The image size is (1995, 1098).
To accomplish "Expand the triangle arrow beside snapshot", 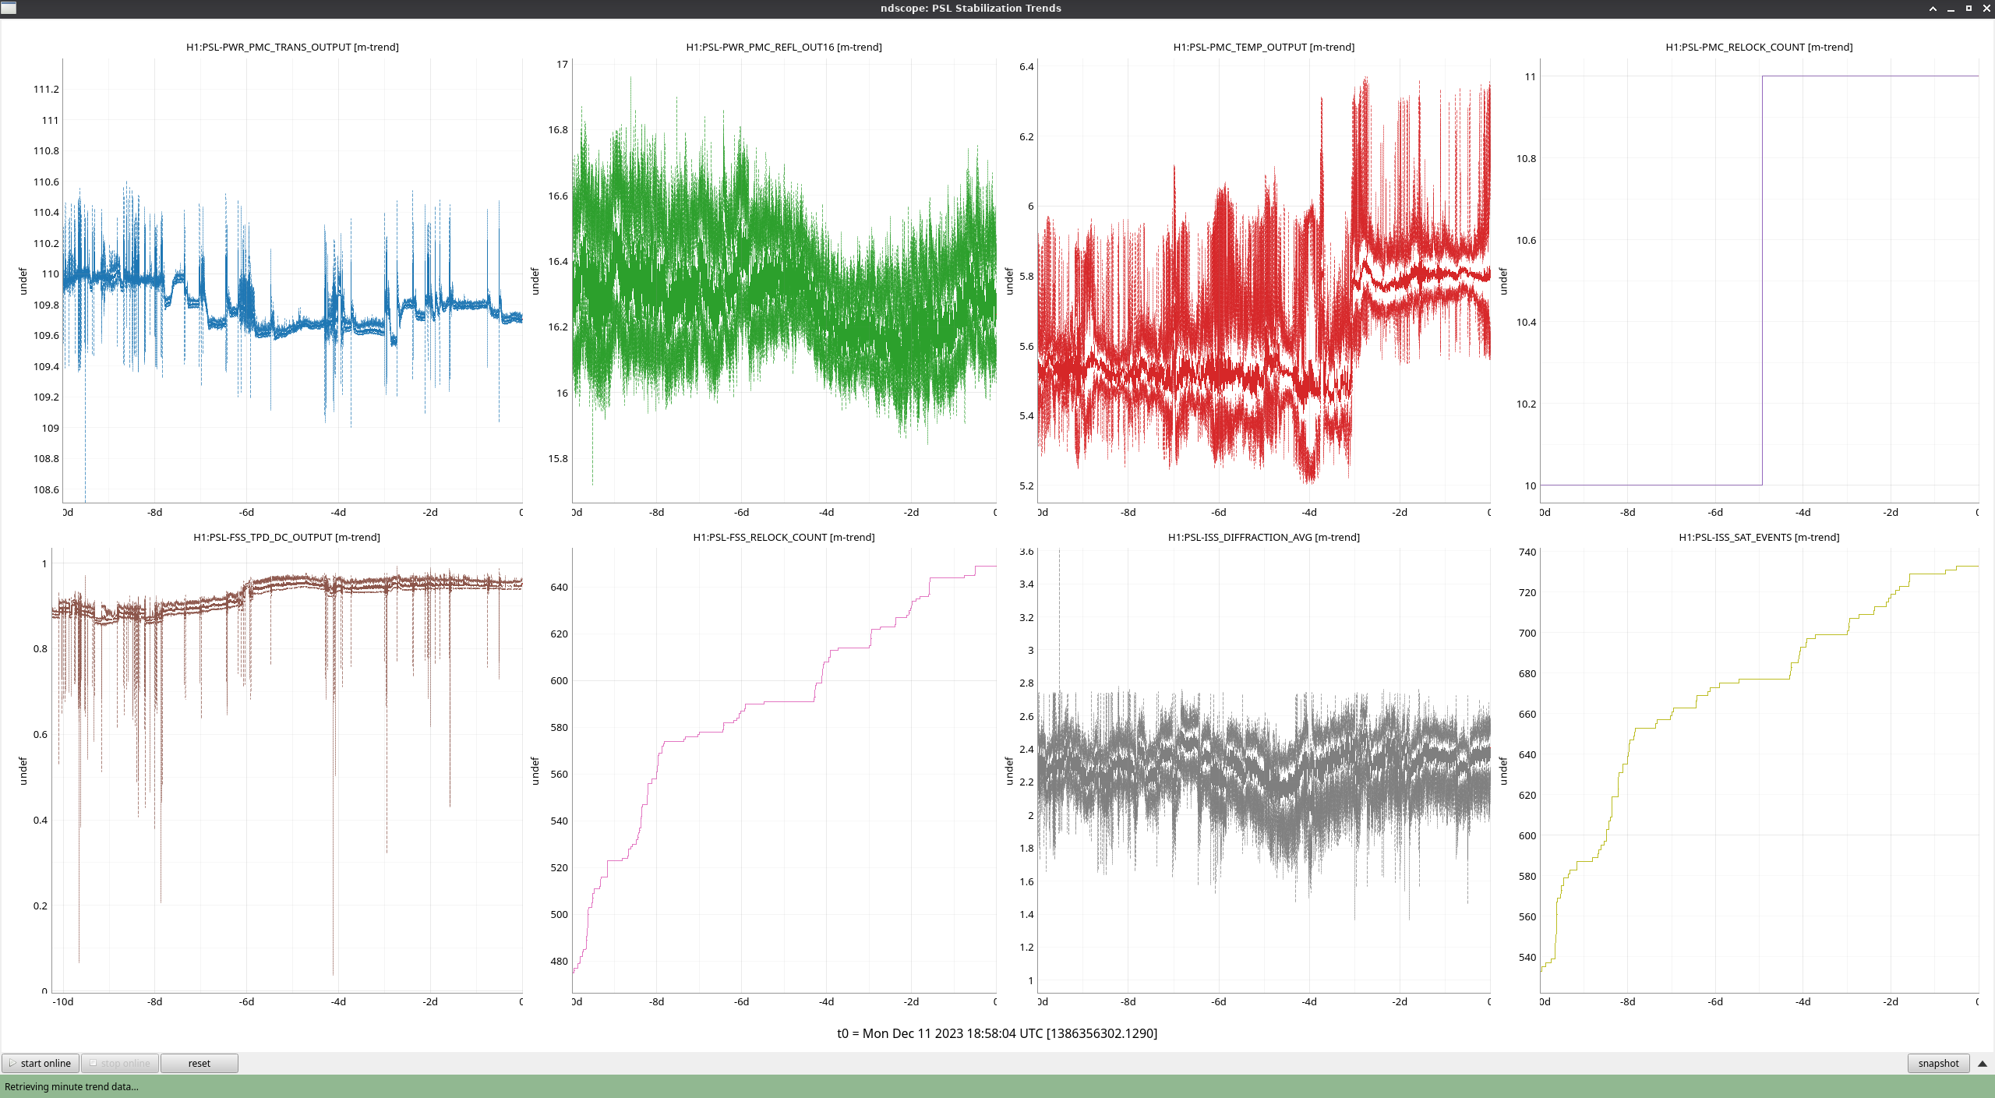I will coord(1983,1063).
